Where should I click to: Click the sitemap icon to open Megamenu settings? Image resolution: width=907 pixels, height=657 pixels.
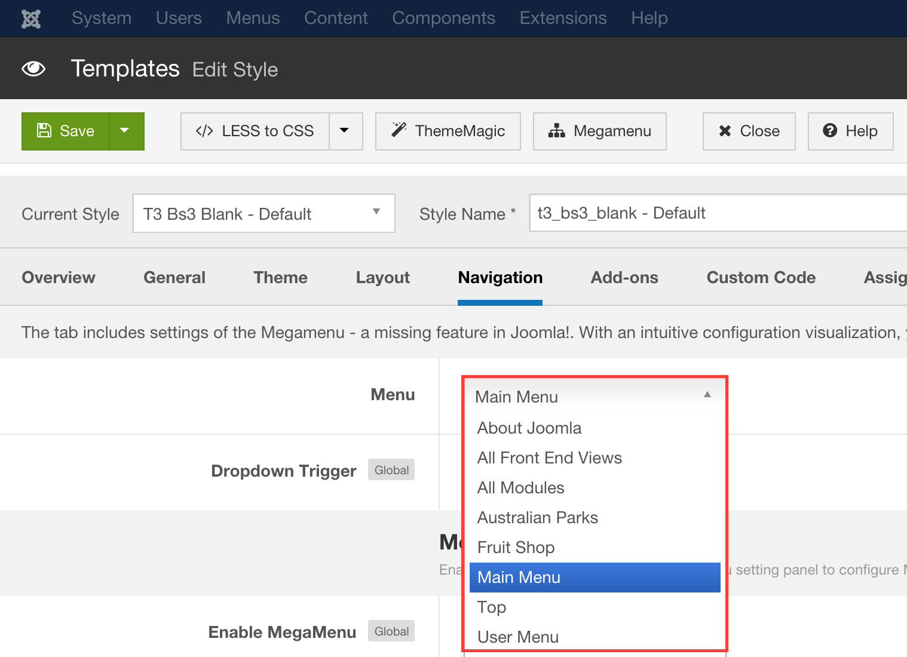(557, 131)
